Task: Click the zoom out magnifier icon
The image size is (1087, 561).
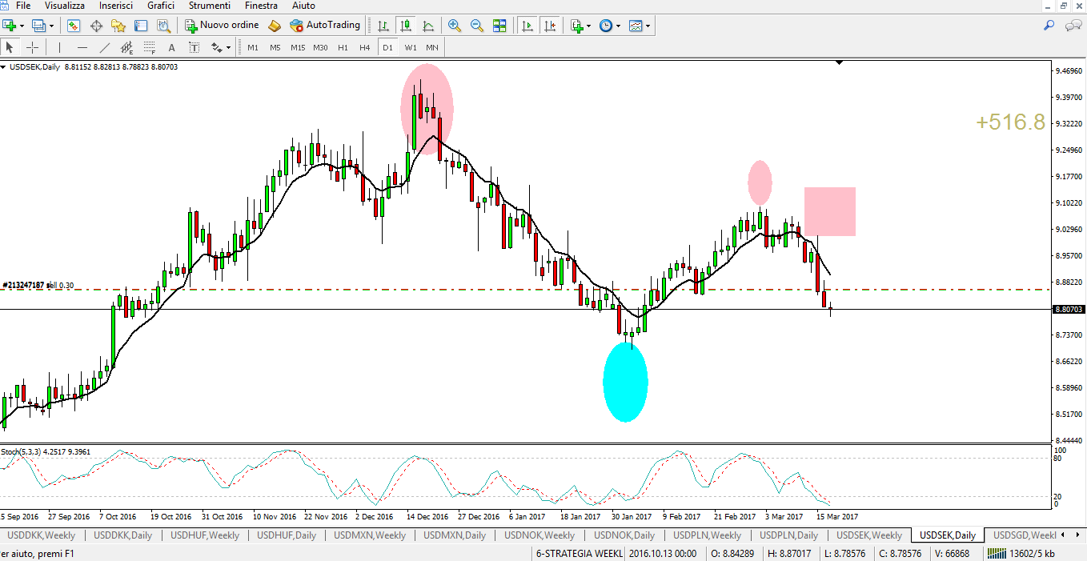Action: pyautogui.click(x=477, y=26)
